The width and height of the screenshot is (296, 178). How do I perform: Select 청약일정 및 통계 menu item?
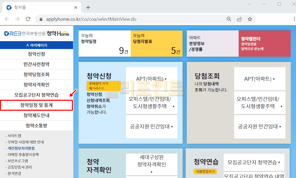click(x=37, y=105)
